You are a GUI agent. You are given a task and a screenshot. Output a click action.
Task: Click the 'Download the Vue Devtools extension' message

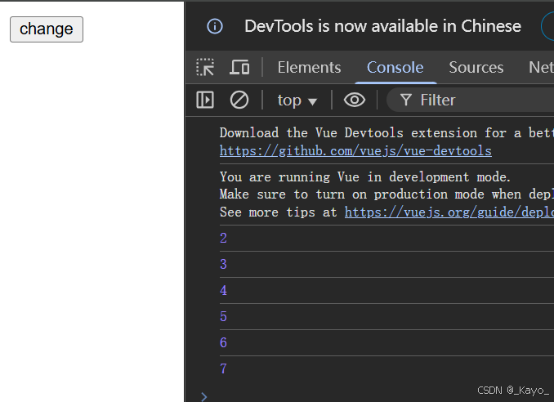coord(386,133)
